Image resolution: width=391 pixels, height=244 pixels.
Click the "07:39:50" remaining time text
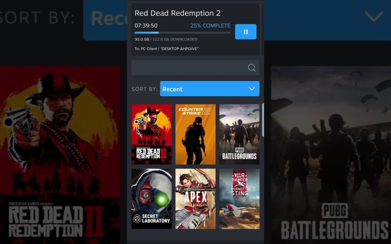click(x=146, y=25)
